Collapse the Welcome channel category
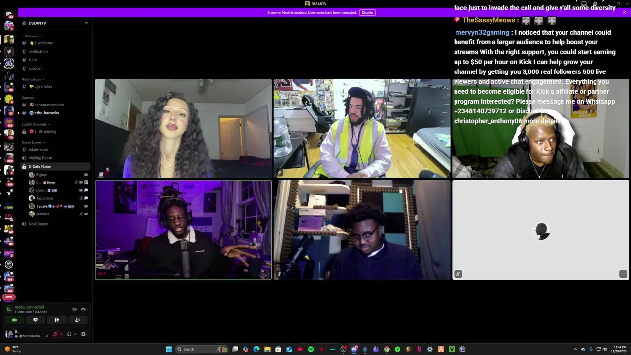Viewport: 631px width, 355px height. (x=33, y=36)
